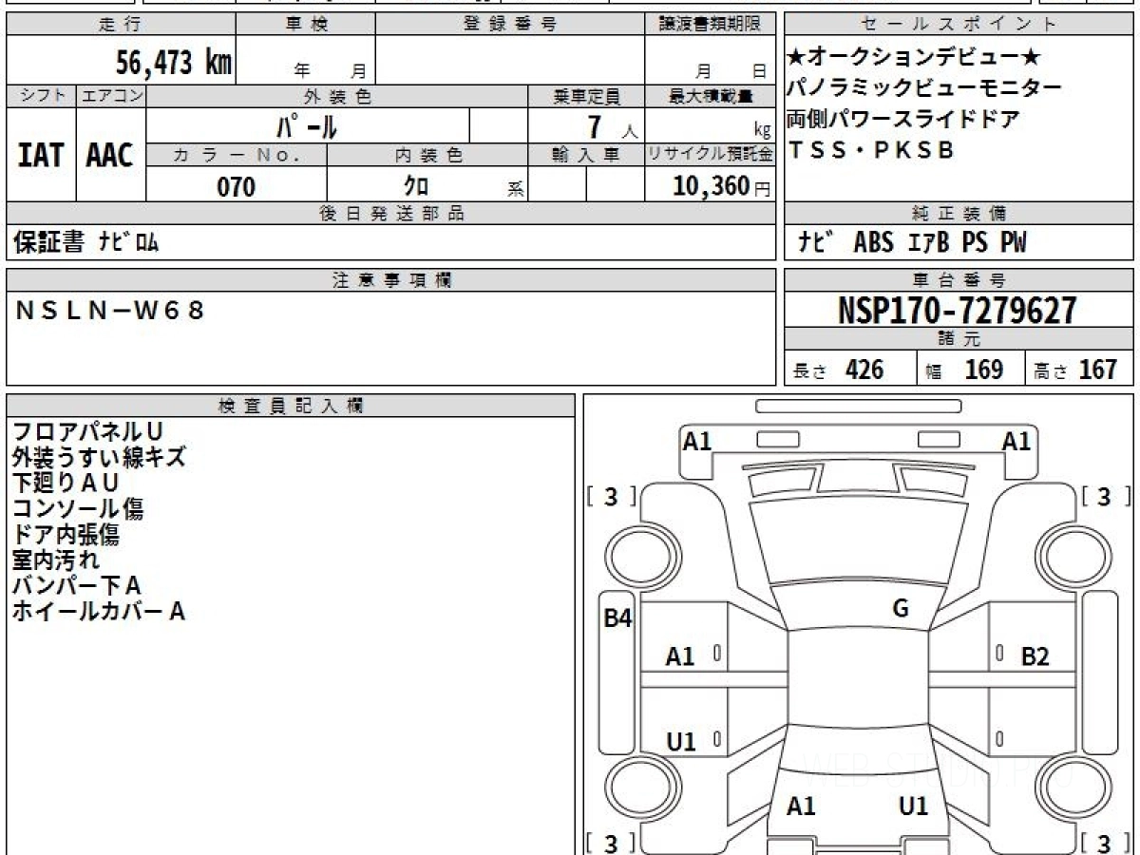Click the 走行 column header
Viewport: 1140px width, 855px height.
tap(121, 25)
